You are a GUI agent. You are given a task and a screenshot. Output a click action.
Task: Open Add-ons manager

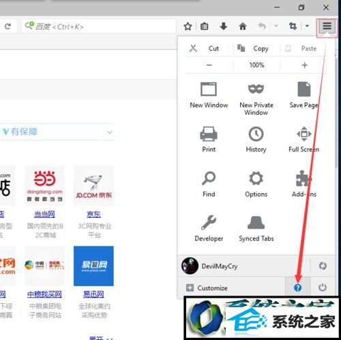[x=304, y=184]
